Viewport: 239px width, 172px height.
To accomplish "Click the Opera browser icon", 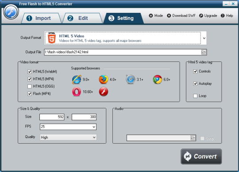I will (x=77, y=92).
